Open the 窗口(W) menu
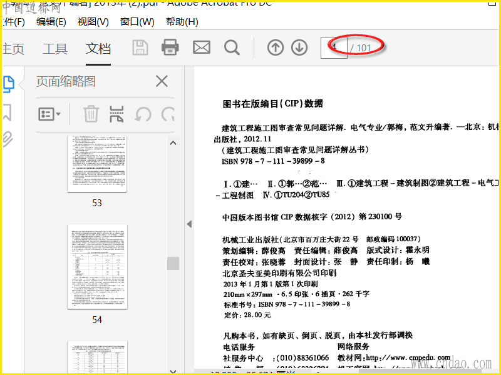This screenshot has height=375, width=501. point(137,22)
